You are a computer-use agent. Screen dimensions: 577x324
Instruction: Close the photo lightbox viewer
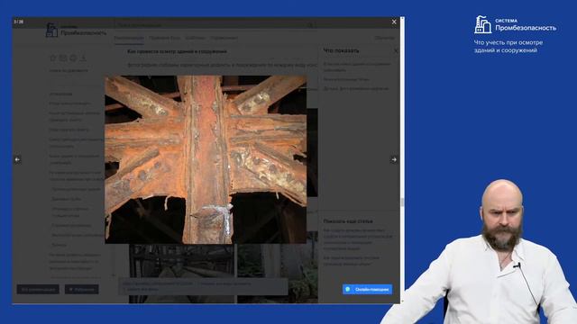(394, 22)
